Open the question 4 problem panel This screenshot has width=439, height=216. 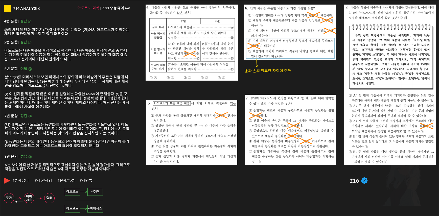(192, 43)
